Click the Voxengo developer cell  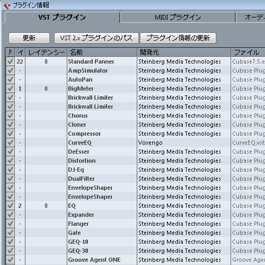pos(151,143)
